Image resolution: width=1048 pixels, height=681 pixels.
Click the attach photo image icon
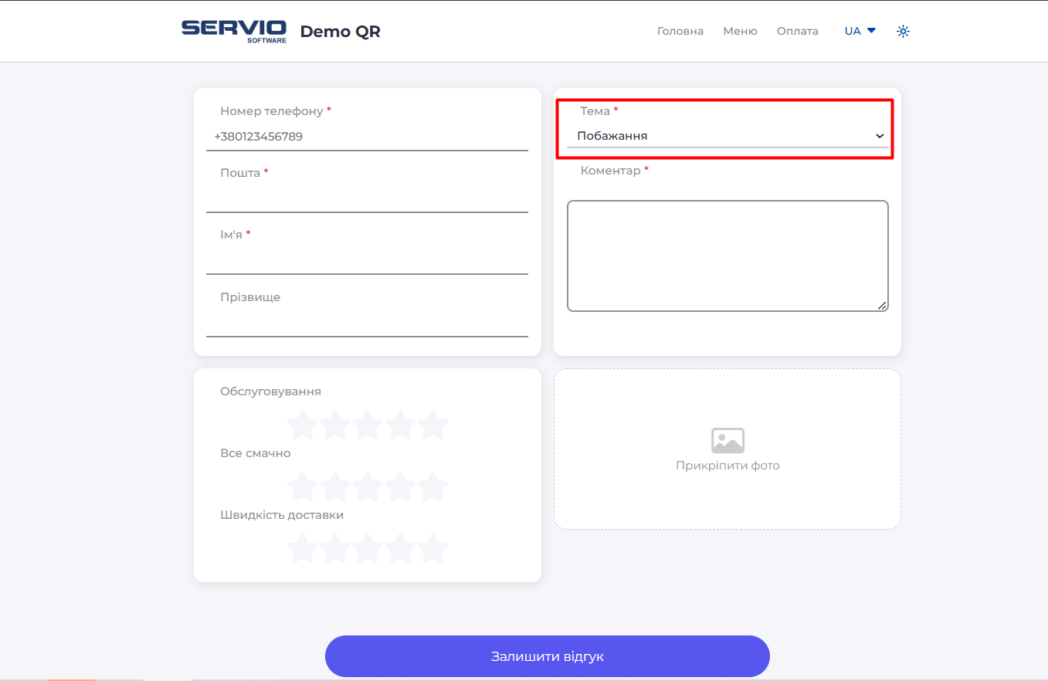pos(727,440)
